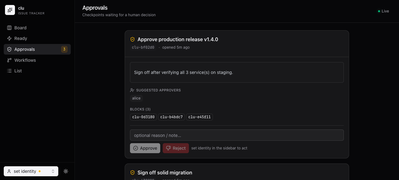Click the set identity up-down chevron
The height and width of the screenshot is (180, 399).
53,171
